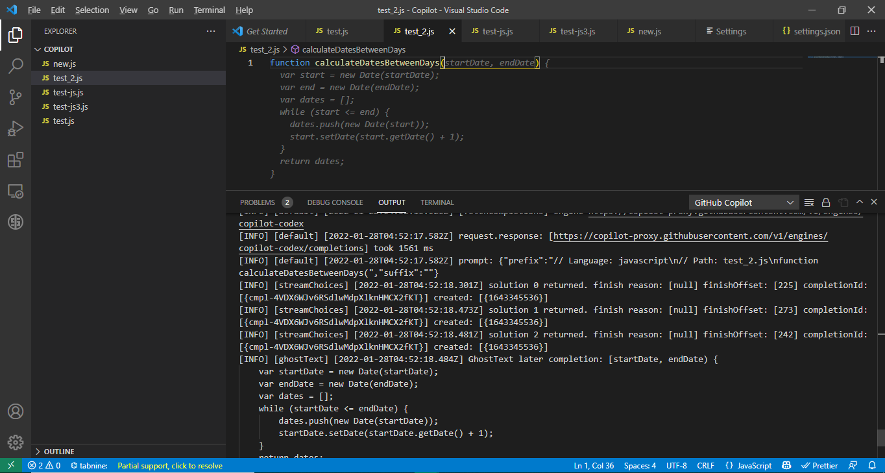Maximize the panel with the chevron-up icon

coord(860,202)
